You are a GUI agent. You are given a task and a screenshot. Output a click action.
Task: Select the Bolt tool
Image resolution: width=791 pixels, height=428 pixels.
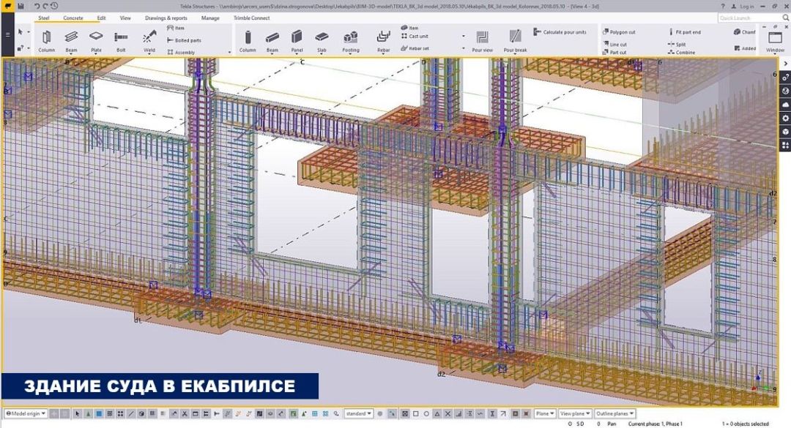pyautogui.click(x=121, y=40)
